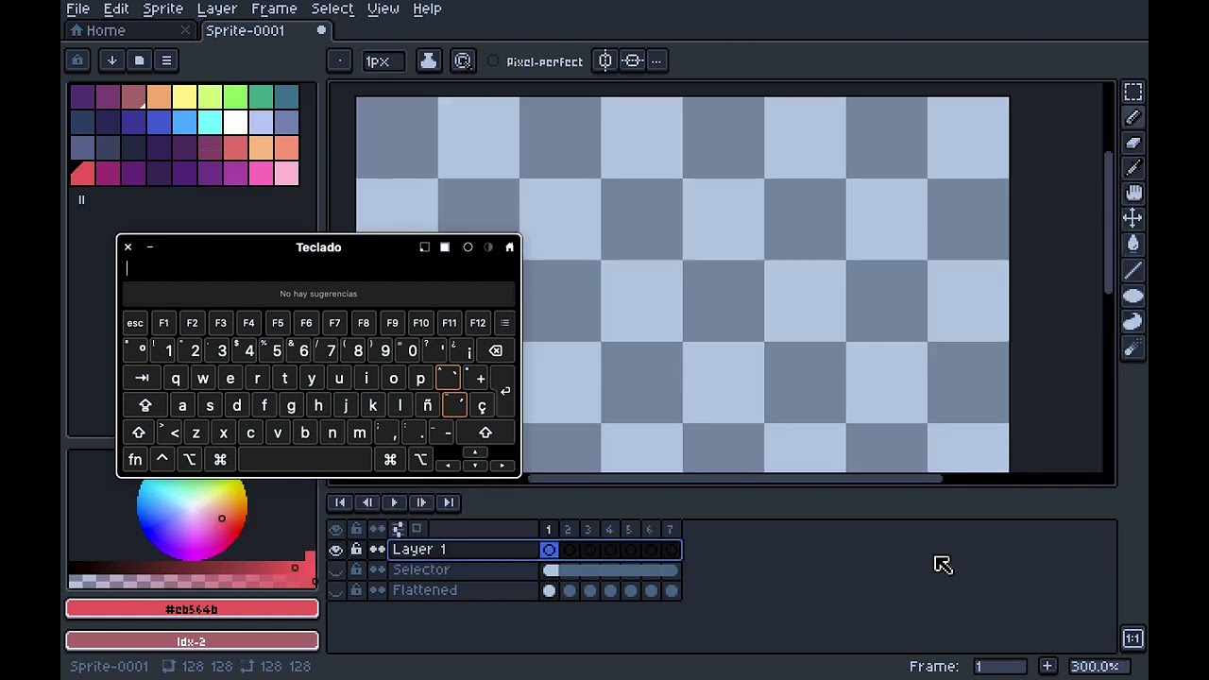The image size is (1209, 680).
Task: Select the Hand tool
Action: 1132,194
